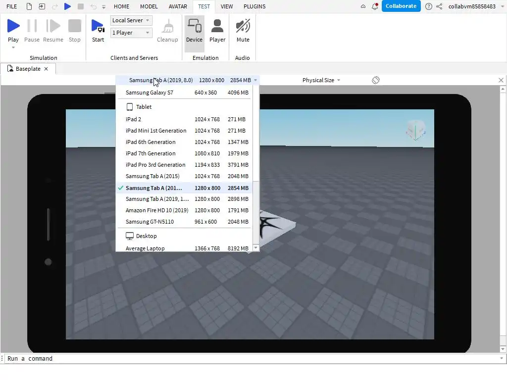Screen dimensions: 507x380
Task: Open the Physical Size dropdown
Action: pyautogui.click(x=321, y=80)
